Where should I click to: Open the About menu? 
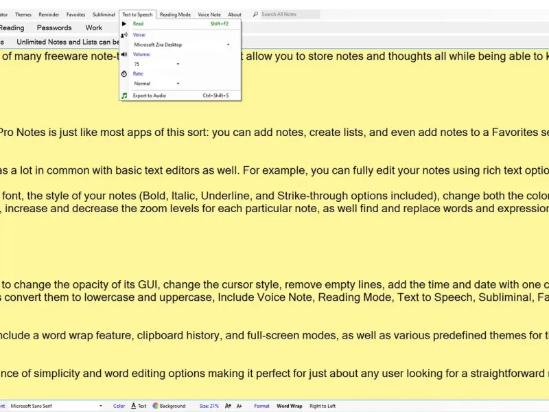click(235, 14)
